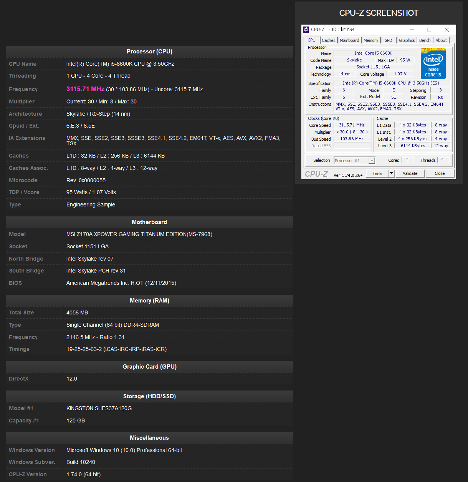The image size is (468, 482).
Task: Click the Technology 14 nm field
Action: pyautogui.click(x=345, y=74)
